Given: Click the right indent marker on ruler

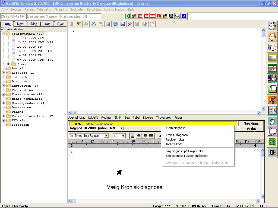Looking at the screenshot, I should point(255,145).
